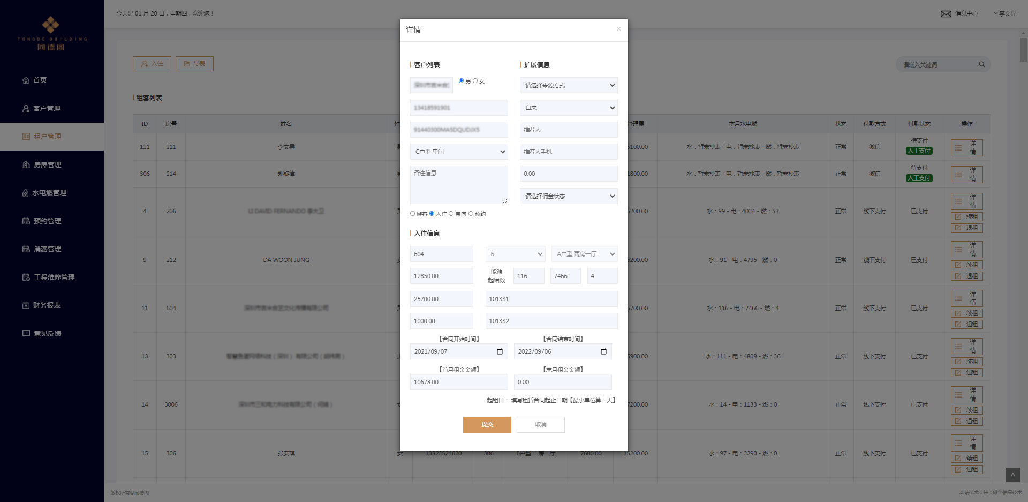Open the 请选择佣金状态 dropdown

(x=568, y=196)
